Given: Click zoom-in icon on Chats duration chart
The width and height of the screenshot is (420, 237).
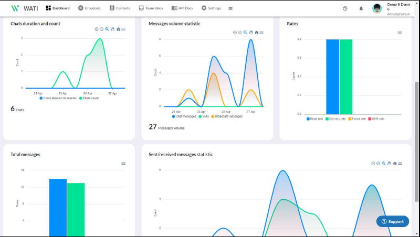Looking at the screenshot, I should tap(97, 29).
